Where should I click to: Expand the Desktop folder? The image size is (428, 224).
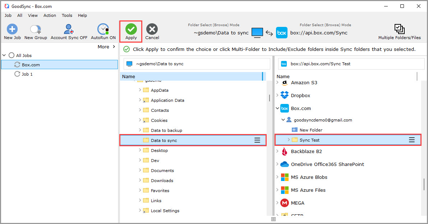(x=140, y=150)
